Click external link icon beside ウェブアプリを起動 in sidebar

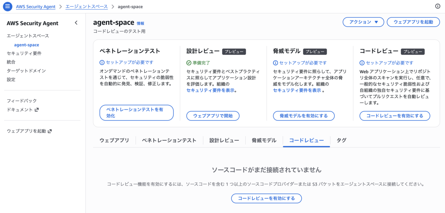(x=50, y=131)
